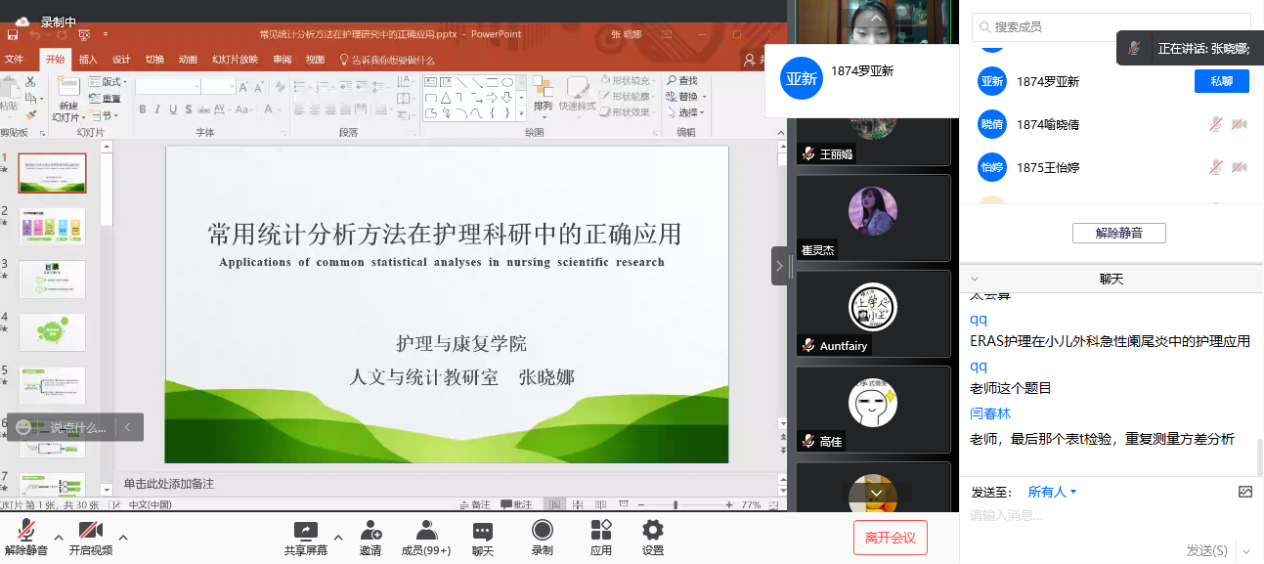Switch to the 插入 ribbon tab
The image size is (1264, 564).
(88, 60)
